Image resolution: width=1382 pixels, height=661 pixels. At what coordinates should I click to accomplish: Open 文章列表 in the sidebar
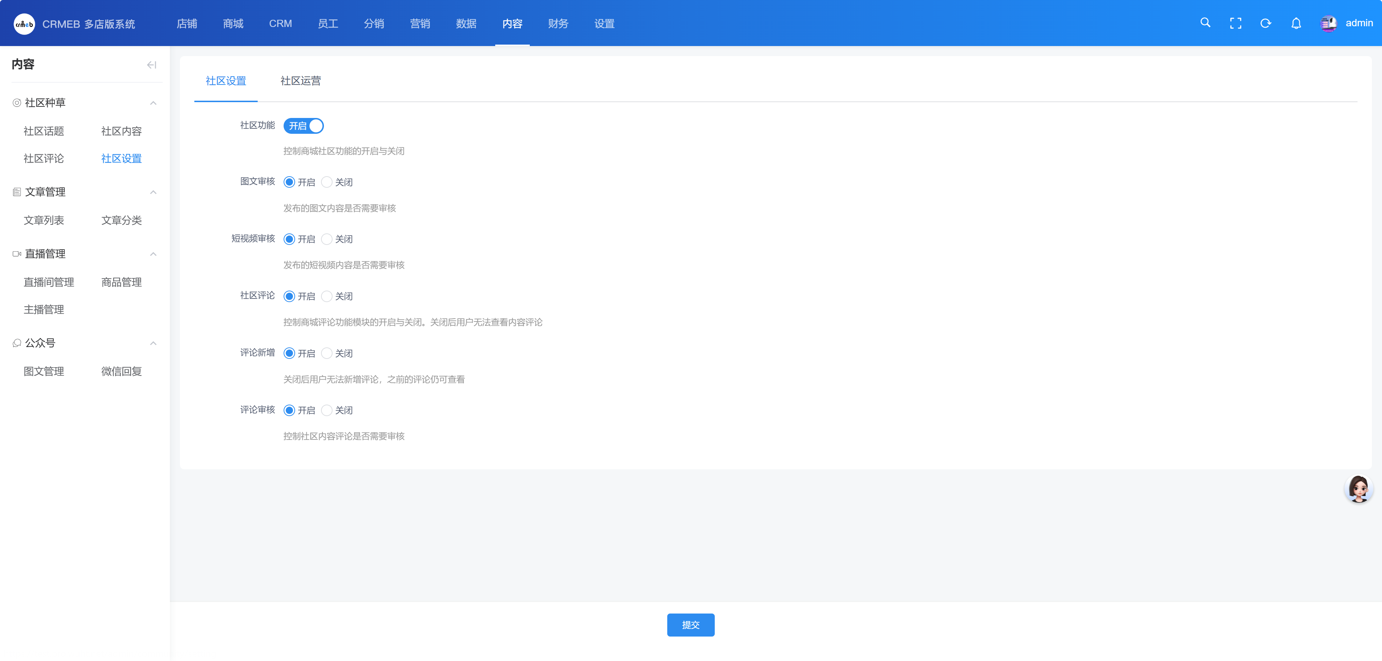coord(44,220)
